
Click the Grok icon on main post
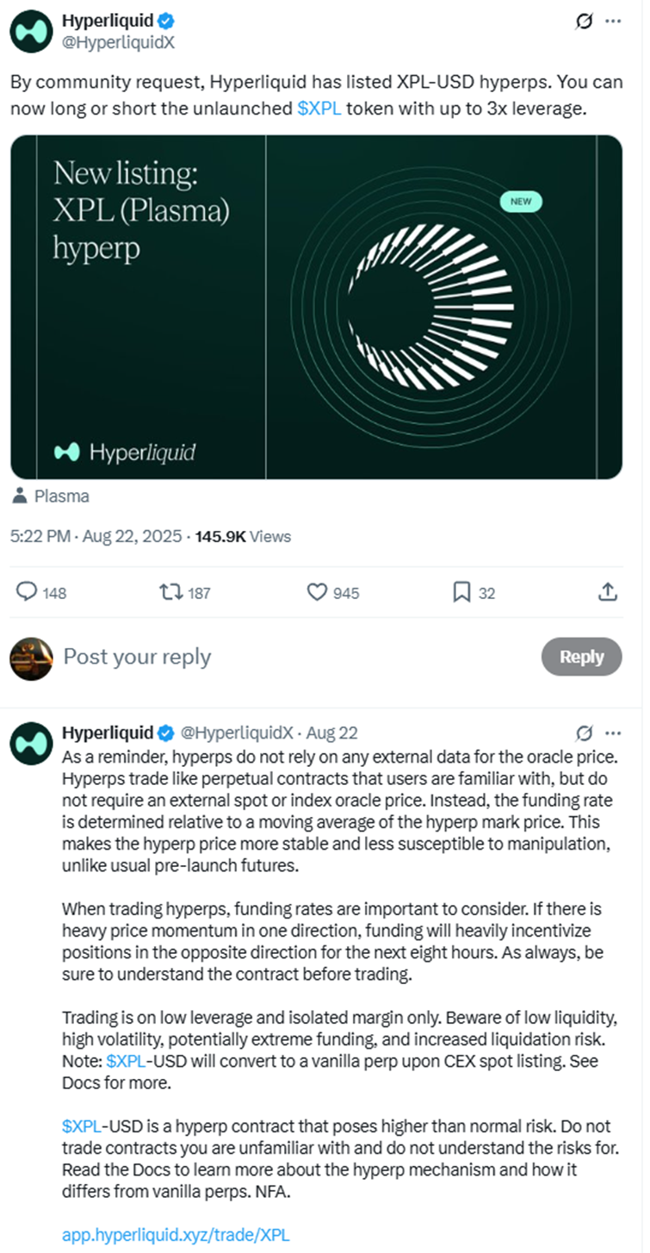click(582, 21)
